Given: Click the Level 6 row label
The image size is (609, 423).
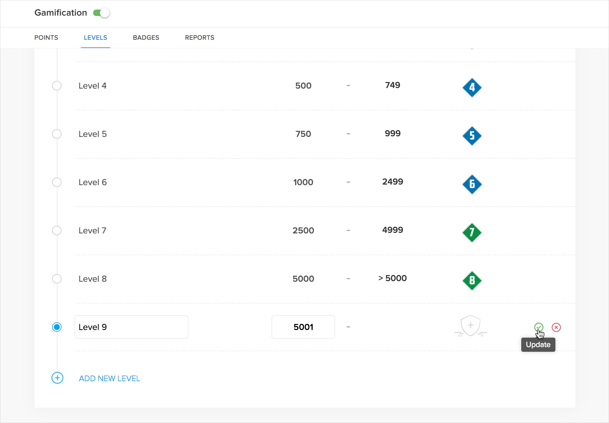Looking at the screenshot, I should [92, 182].
